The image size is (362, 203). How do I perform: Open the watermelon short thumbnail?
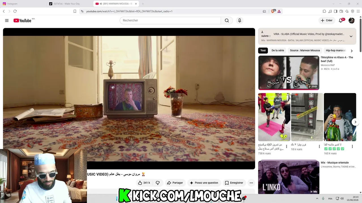[x=340, y=117]
